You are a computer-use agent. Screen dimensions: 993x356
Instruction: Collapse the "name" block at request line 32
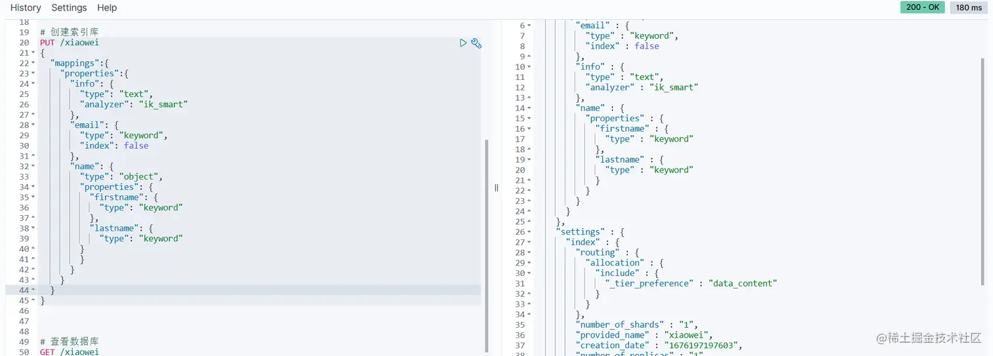(33, 167)
